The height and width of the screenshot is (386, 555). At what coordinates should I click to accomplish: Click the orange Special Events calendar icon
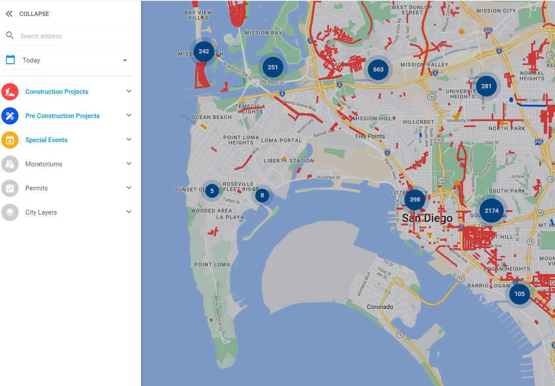point(10,140)
